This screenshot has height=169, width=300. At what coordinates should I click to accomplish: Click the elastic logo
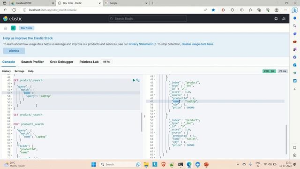pyautogui.click(x=13, y=19)
